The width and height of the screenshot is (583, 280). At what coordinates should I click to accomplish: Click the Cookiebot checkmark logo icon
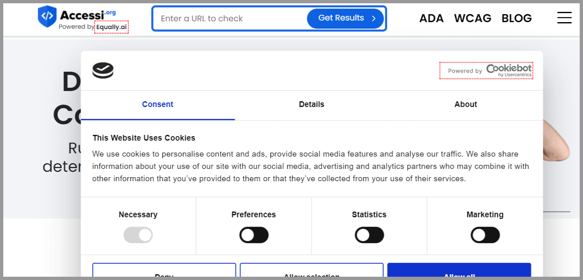coord(103,71)
